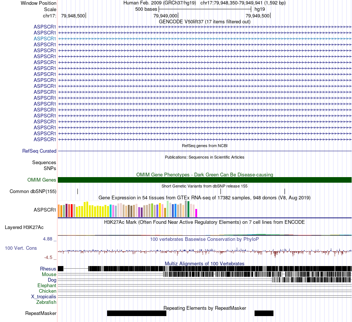
Task: Select the Mouse alignment label
Action: (x=49, y=275)
